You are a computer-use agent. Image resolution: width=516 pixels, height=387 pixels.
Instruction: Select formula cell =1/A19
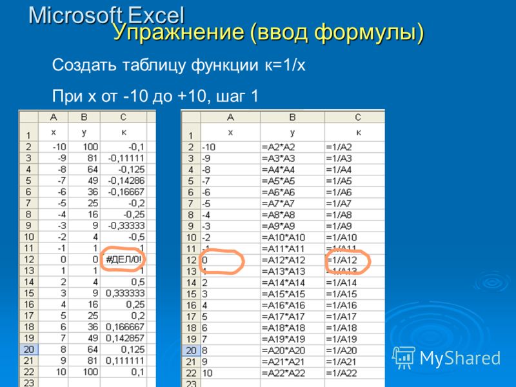pos(354,339)
